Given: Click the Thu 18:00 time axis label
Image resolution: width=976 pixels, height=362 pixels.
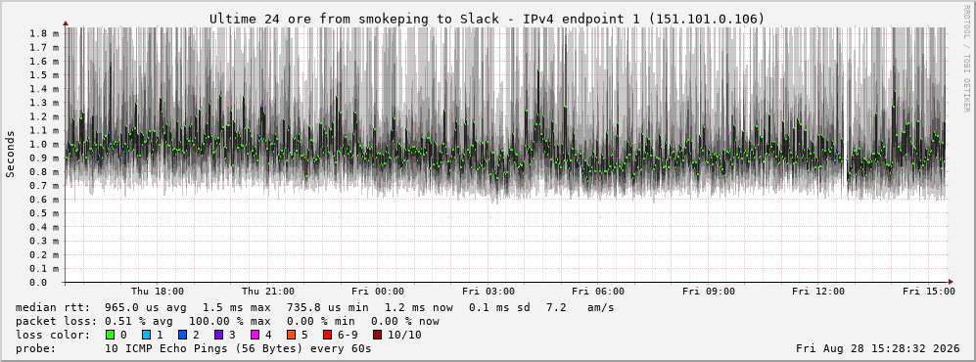Looking at the screenshot, I should point(157,292).
